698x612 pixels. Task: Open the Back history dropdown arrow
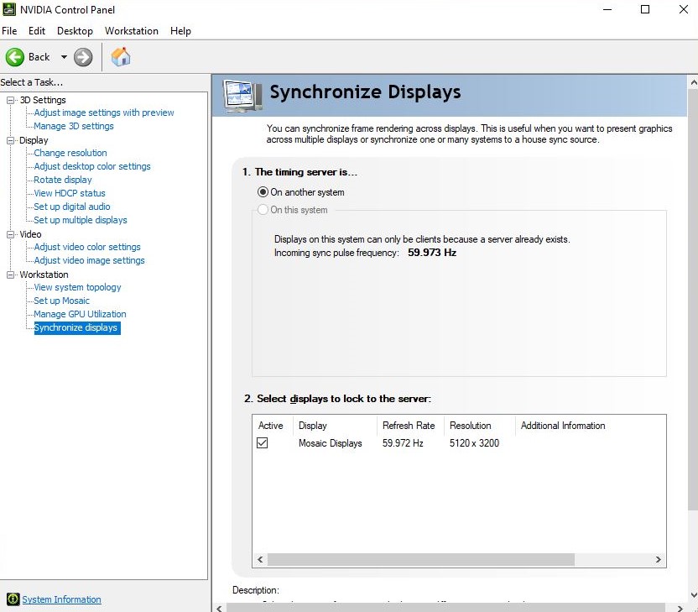tap(64, 57)
